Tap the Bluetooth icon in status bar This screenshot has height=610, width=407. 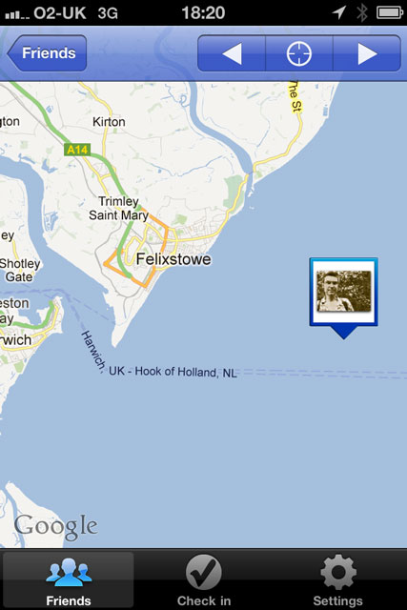[x=362, y=12]
